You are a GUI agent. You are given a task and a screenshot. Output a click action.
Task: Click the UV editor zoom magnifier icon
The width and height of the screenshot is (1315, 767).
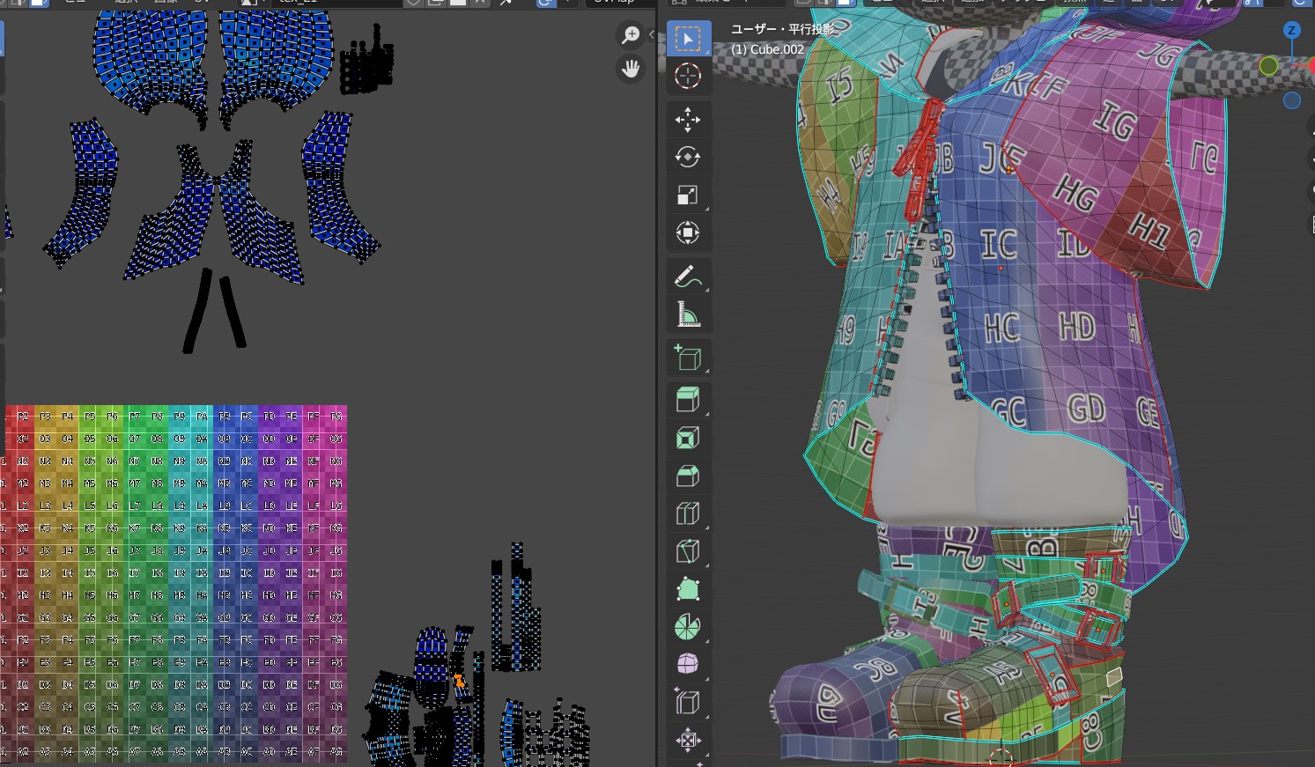click(631, 35)
